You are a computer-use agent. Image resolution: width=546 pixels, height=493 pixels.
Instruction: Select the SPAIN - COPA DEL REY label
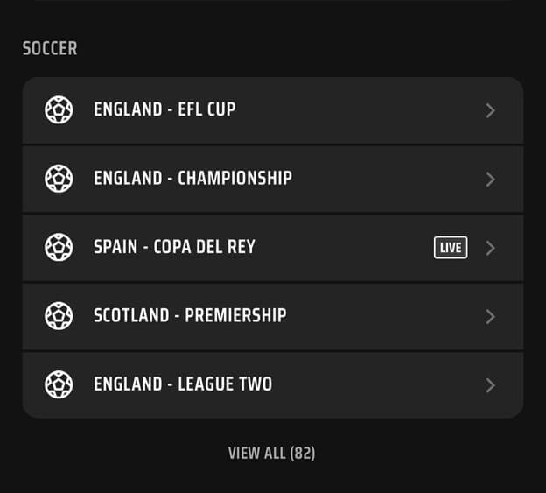pyautogui.click(x=174, y=247)
